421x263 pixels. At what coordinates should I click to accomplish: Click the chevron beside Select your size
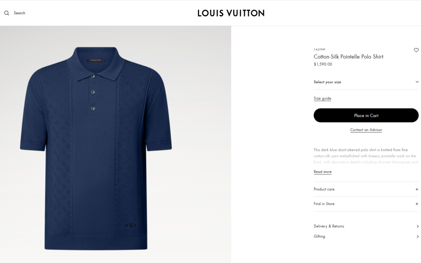417,82
